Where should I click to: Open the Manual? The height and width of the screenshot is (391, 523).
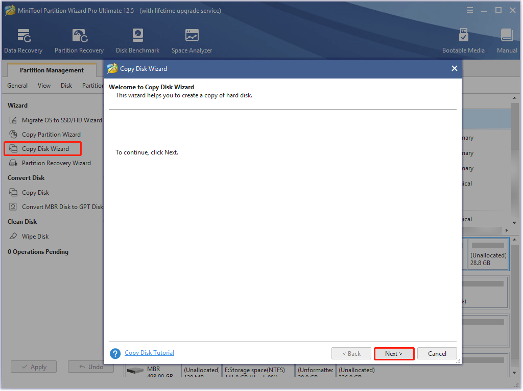pyautogui.click(x=507, y=41)
